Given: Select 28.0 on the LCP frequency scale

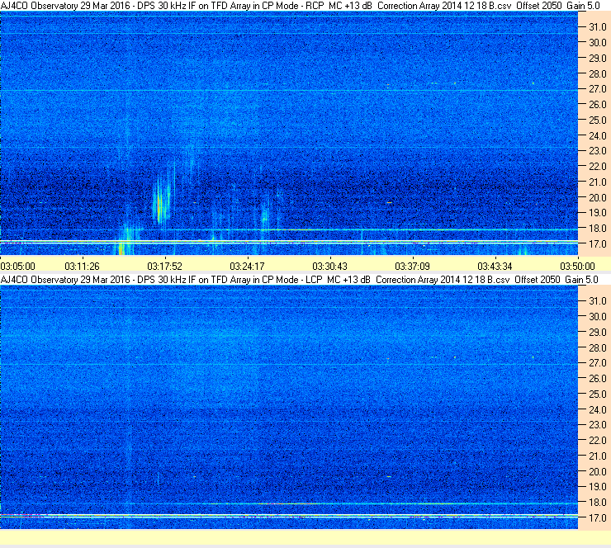Looking at the screenshot, I should click(x=598, y=347).
